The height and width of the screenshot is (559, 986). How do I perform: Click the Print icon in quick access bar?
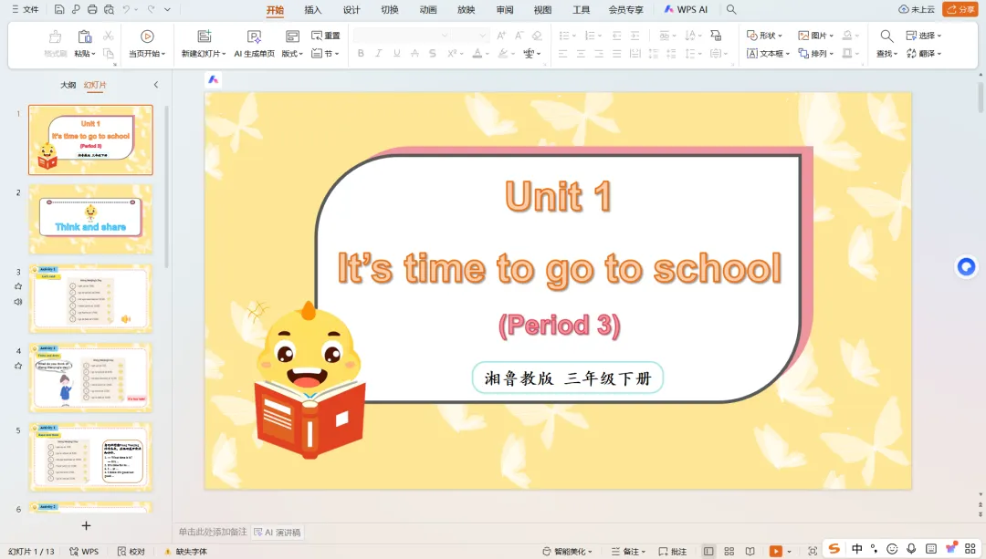pos(92,9)
